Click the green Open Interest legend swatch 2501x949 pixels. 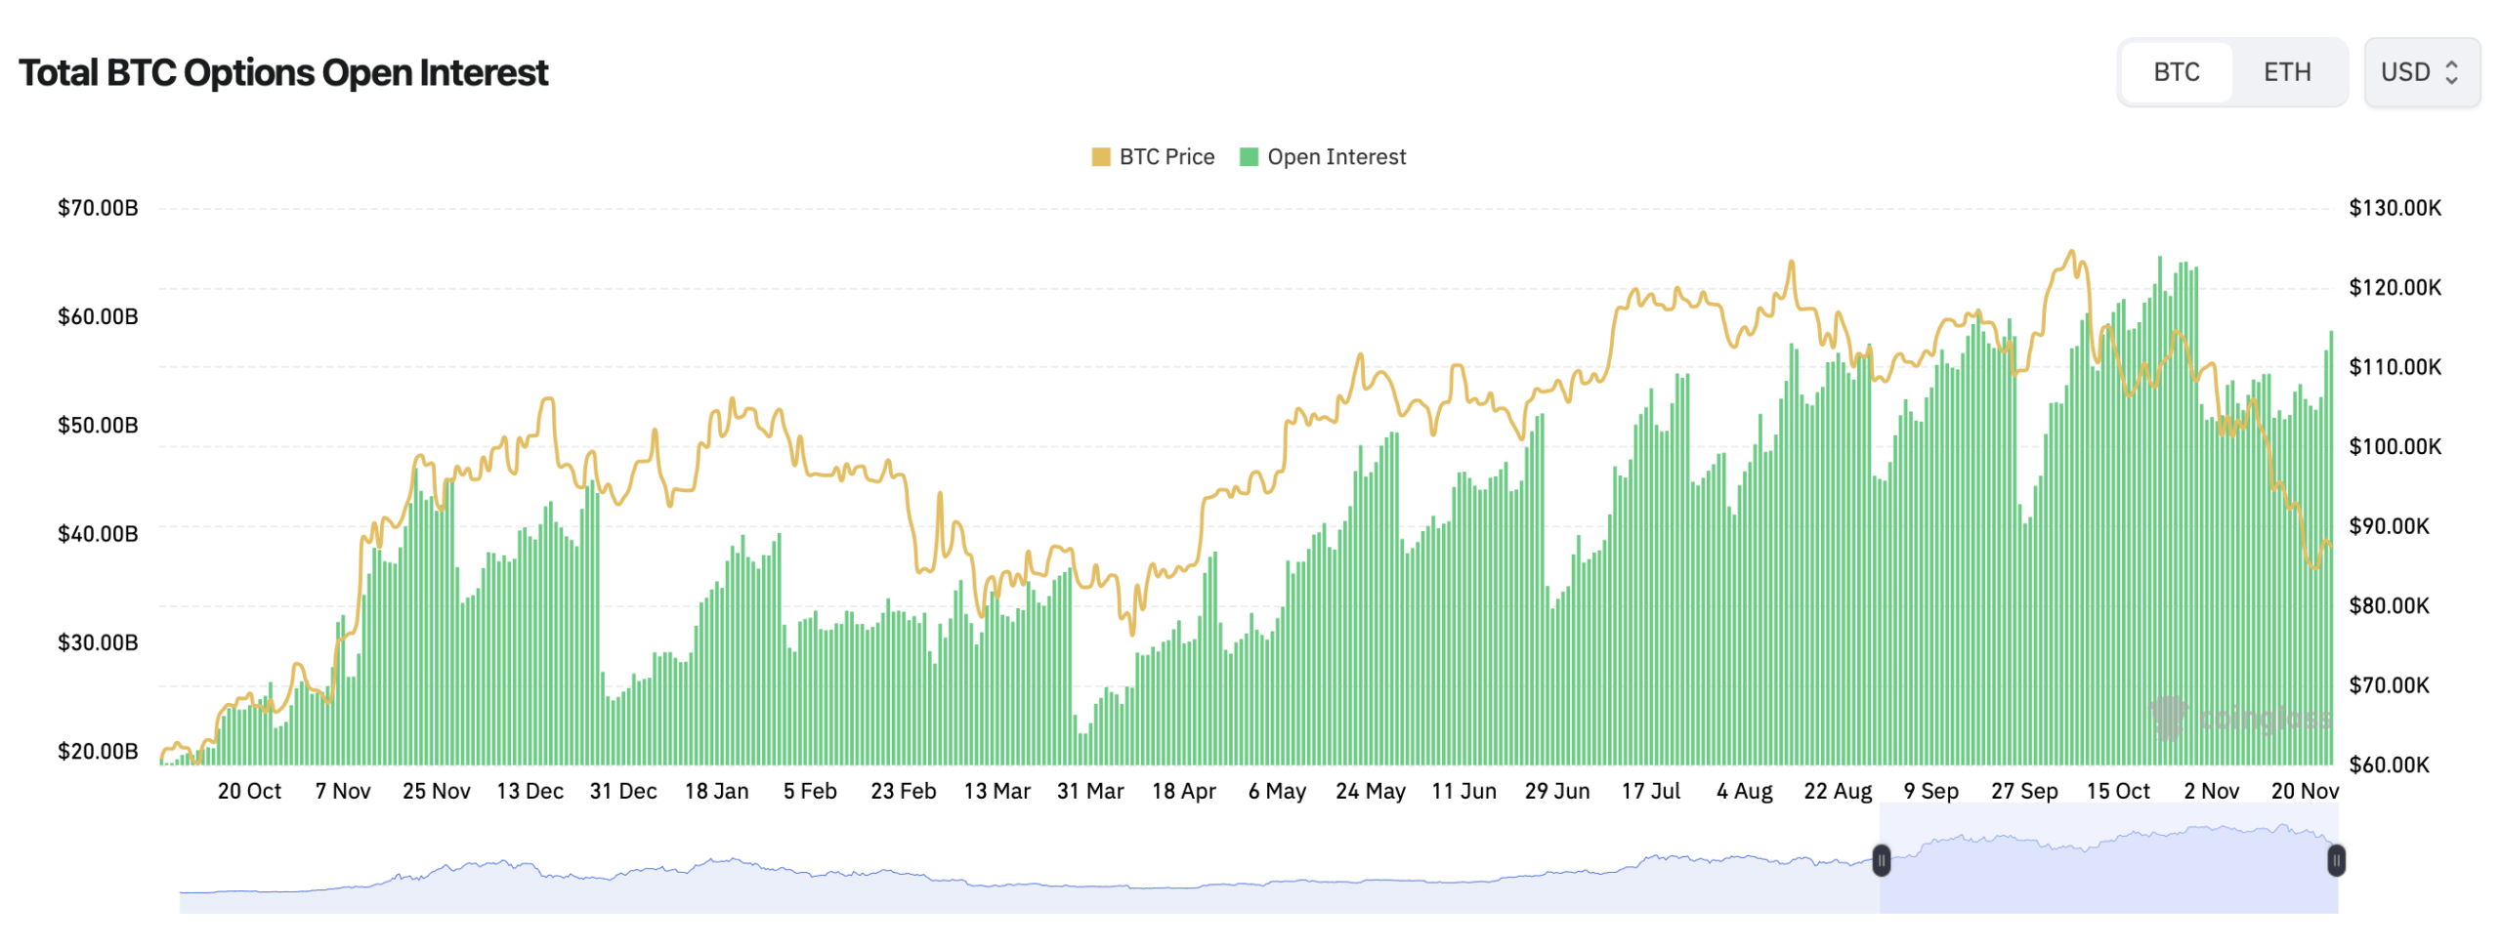point(1249,156)
